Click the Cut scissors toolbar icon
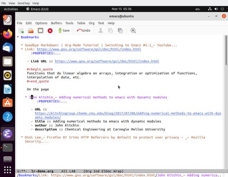228x177 pixels. [100, 31]
